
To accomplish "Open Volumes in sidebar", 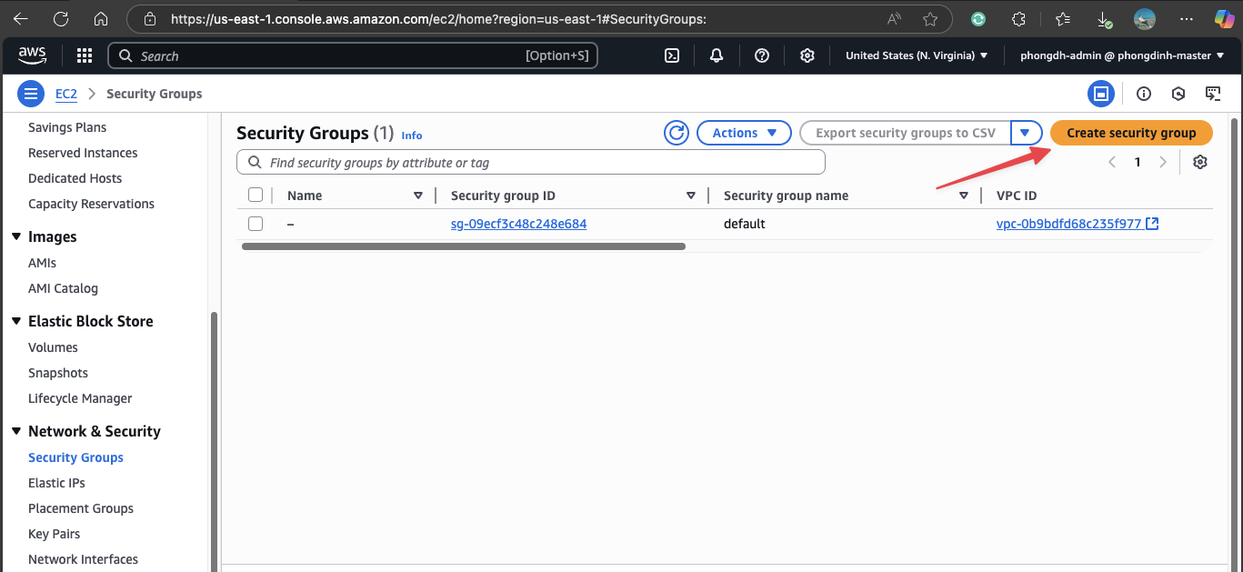I will [53, 347].
